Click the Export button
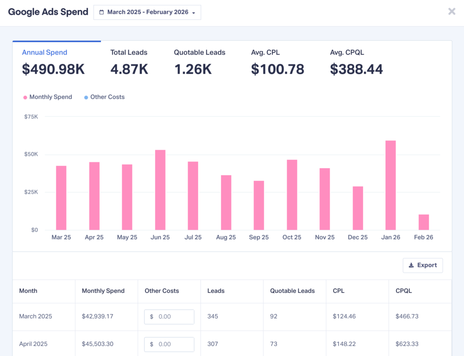Screen dimensions: 464x356 click(x=423, y=265)
